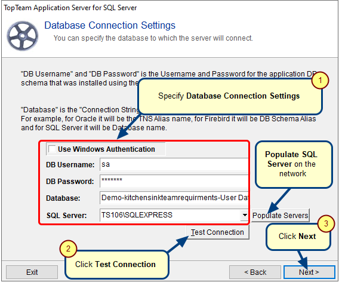This screenshot has height=282, width=339.
Task: Go back with the Back button
Action: (255, 272)
